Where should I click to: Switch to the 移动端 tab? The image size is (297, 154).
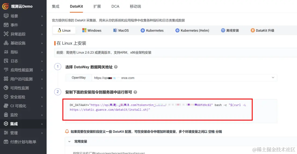[x=135, y=6]
